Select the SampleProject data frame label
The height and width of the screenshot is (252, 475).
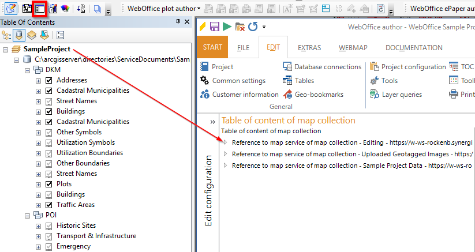pyautogui.click(x=47, y=49)
